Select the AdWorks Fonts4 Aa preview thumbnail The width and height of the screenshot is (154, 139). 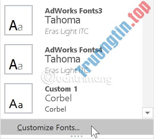tap(19, 59)
